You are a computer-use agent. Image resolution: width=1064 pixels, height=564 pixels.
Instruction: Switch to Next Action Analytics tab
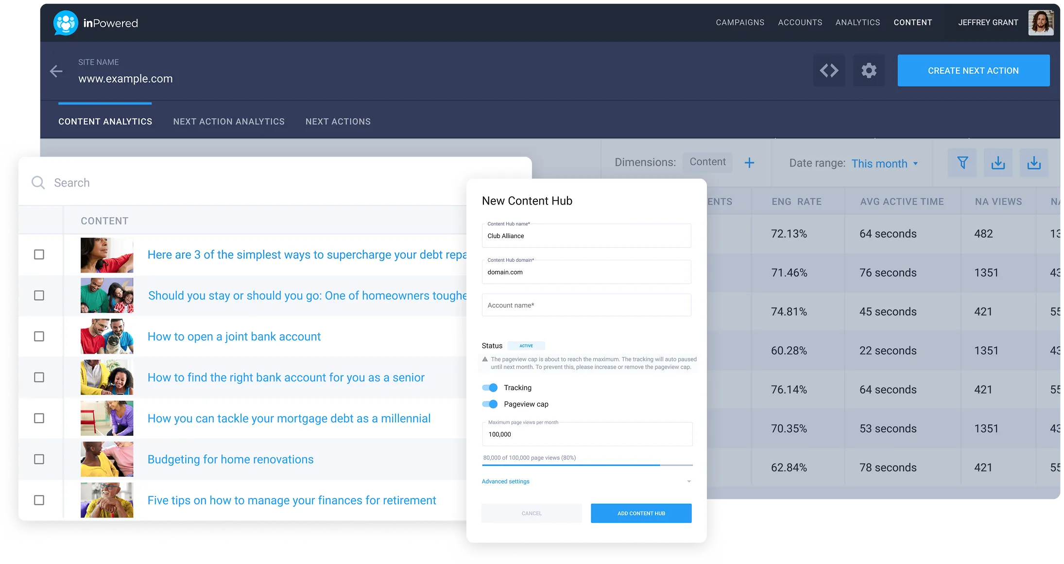click(229, 121)
